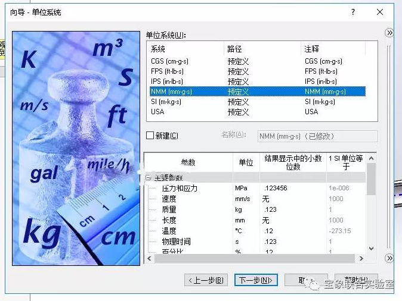Viewport: 402px width, 301px height.
Task: Open °C unit cell for 温度
Action: click(x=246, y=231)
